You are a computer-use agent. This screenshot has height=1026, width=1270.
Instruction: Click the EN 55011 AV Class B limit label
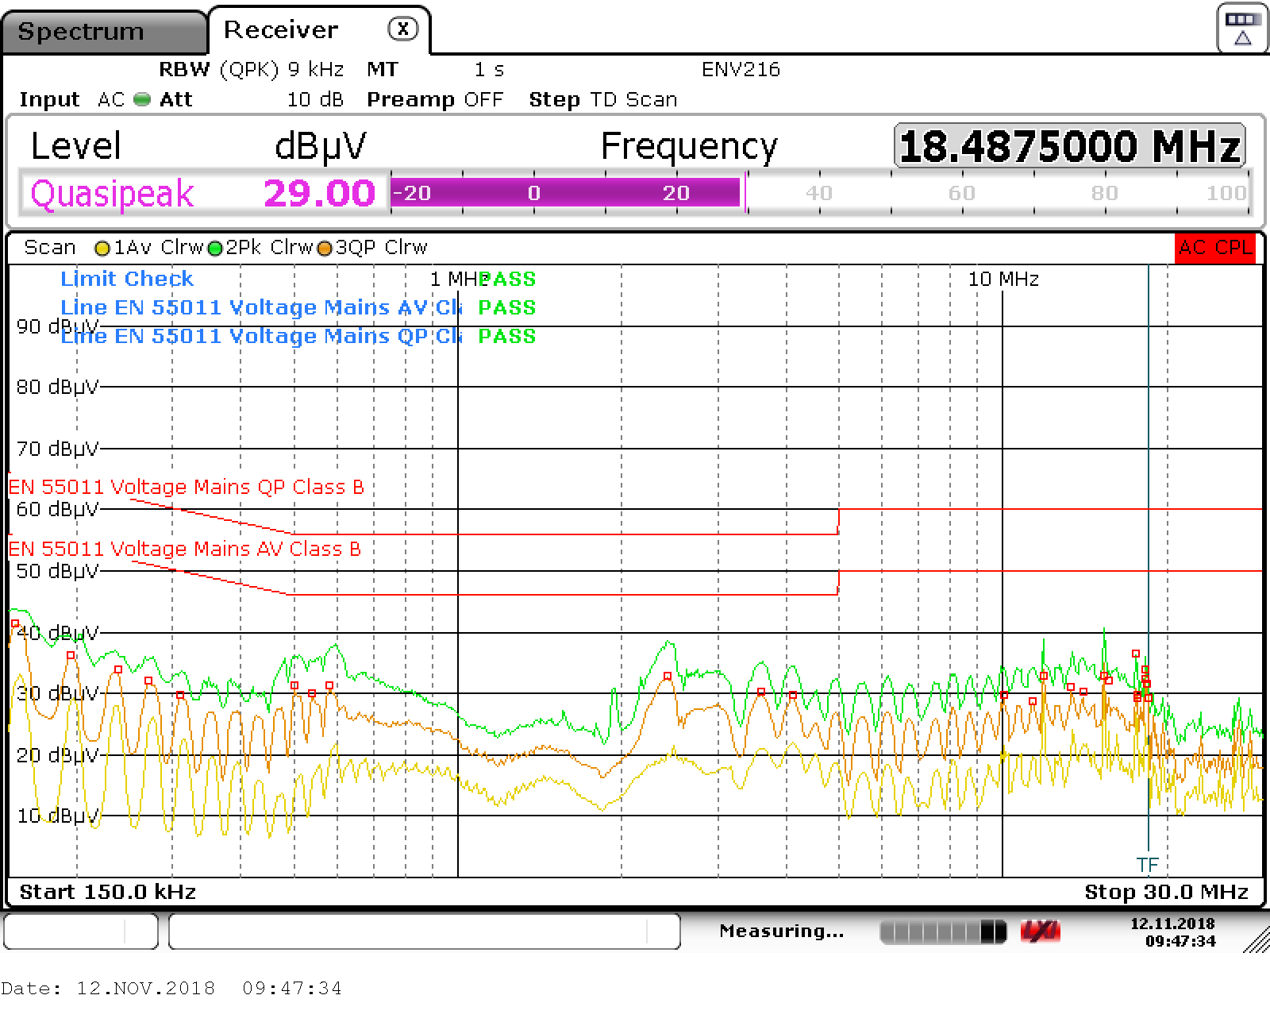coord(185,549)
